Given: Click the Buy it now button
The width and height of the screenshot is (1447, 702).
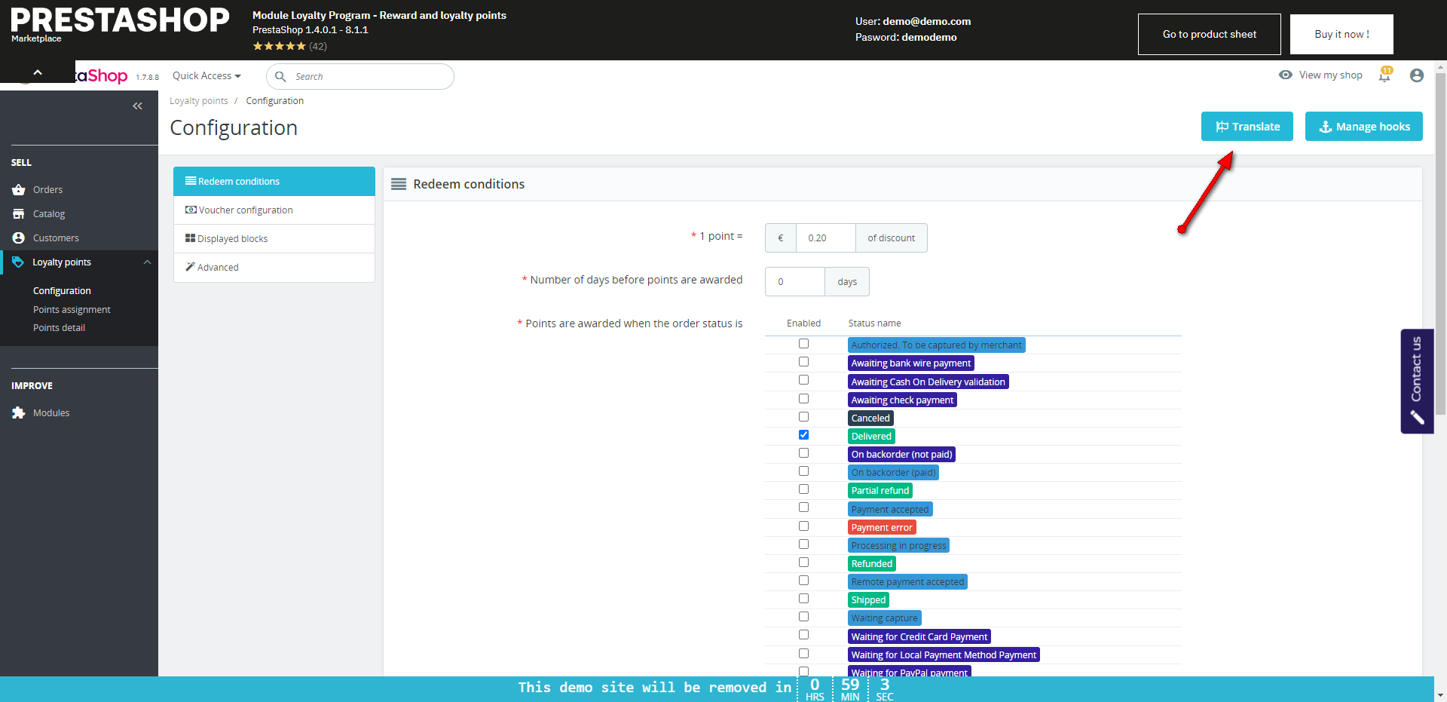Looking at the screenshot, I should (1341, 34).
